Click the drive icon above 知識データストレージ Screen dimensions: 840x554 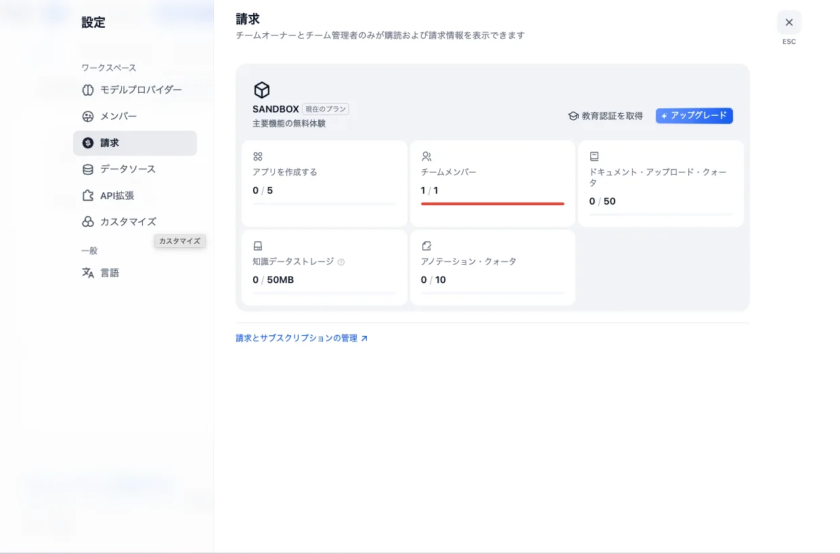pos(258,246)
